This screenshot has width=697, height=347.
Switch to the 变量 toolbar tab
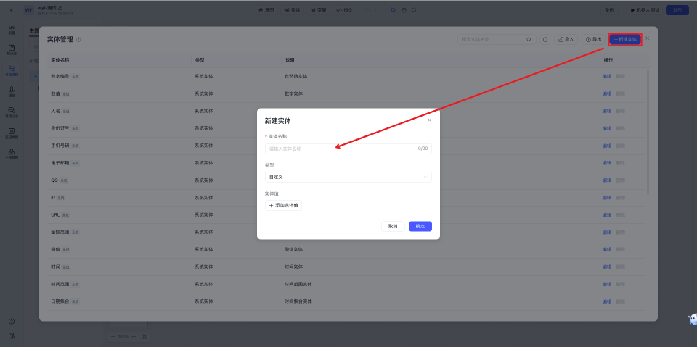pyautogui.click(x=318, y=10)
